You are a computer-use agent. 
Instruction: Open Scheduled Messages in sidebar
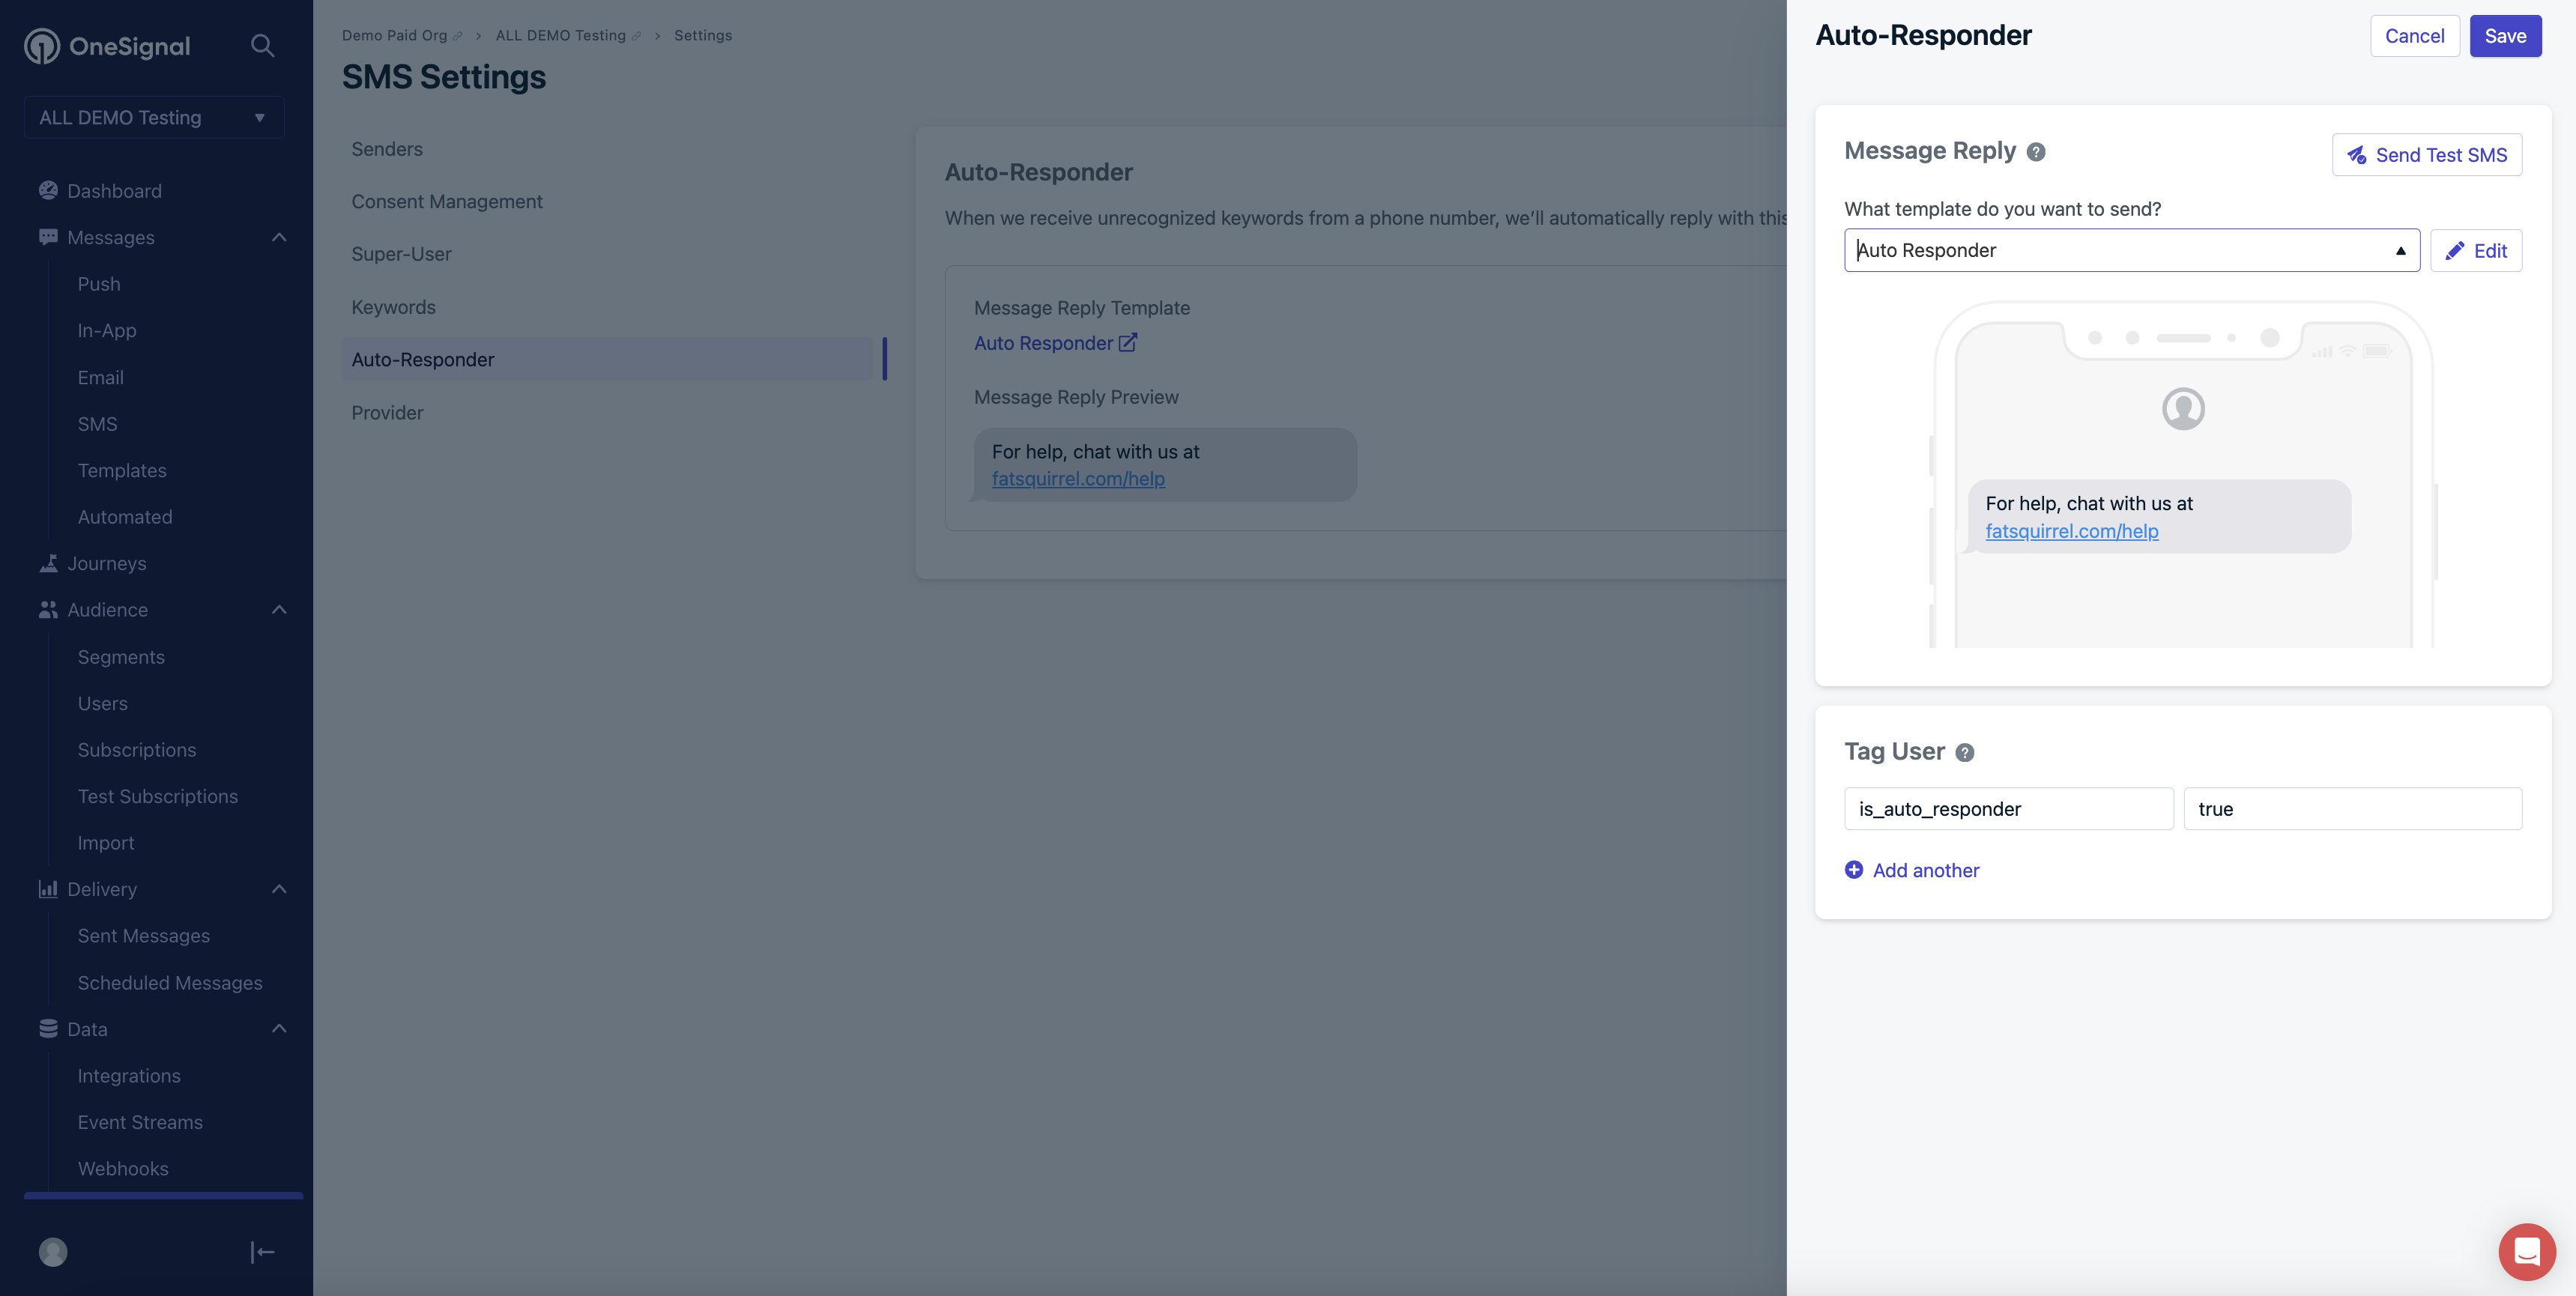click(170, 983)
